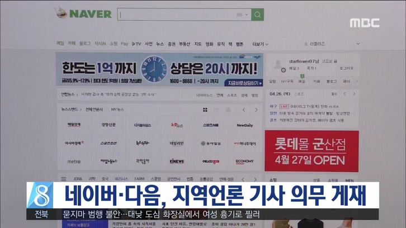Click the green search magnifier button
The image size is (406, 228).
257,15
